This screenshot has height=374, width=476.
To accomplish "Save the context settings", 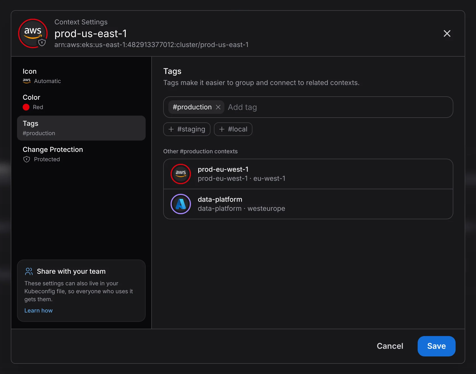I will [x=436, y=346].
